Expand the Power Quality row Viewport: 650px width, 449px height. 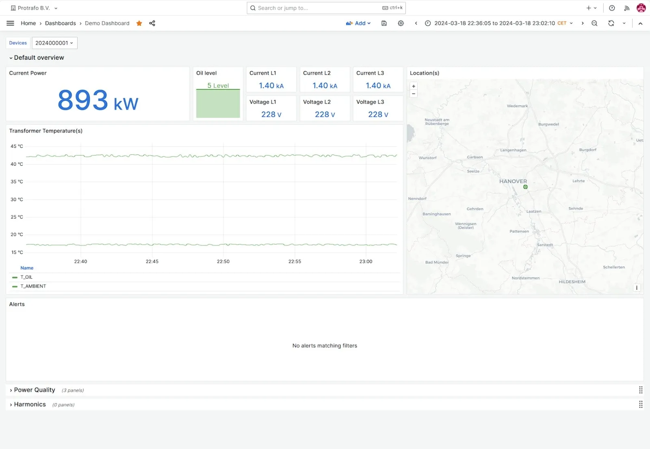tap(32, 390)
